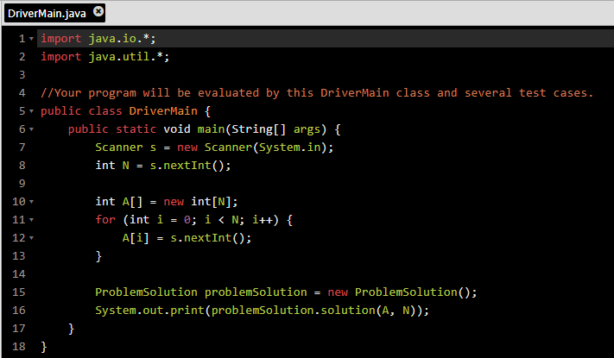The image size is (614, 358).
Task: Click line number 14 in the gutter
Action: (19, 273)
